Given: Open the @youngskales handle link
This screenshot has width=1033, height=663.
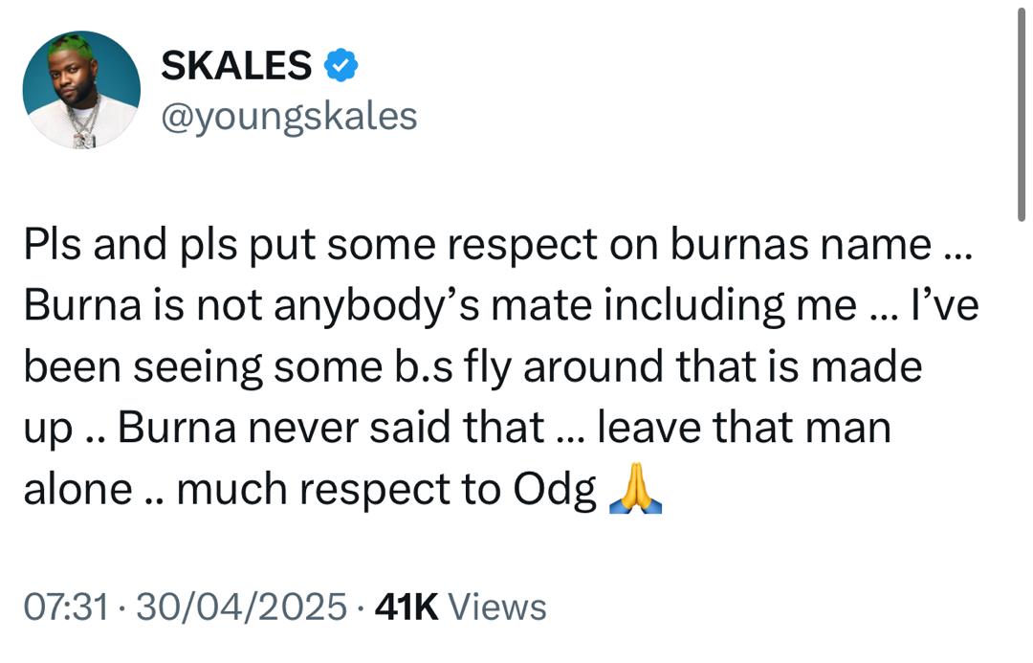Looking at the screenshot, I should pos(289,116).
